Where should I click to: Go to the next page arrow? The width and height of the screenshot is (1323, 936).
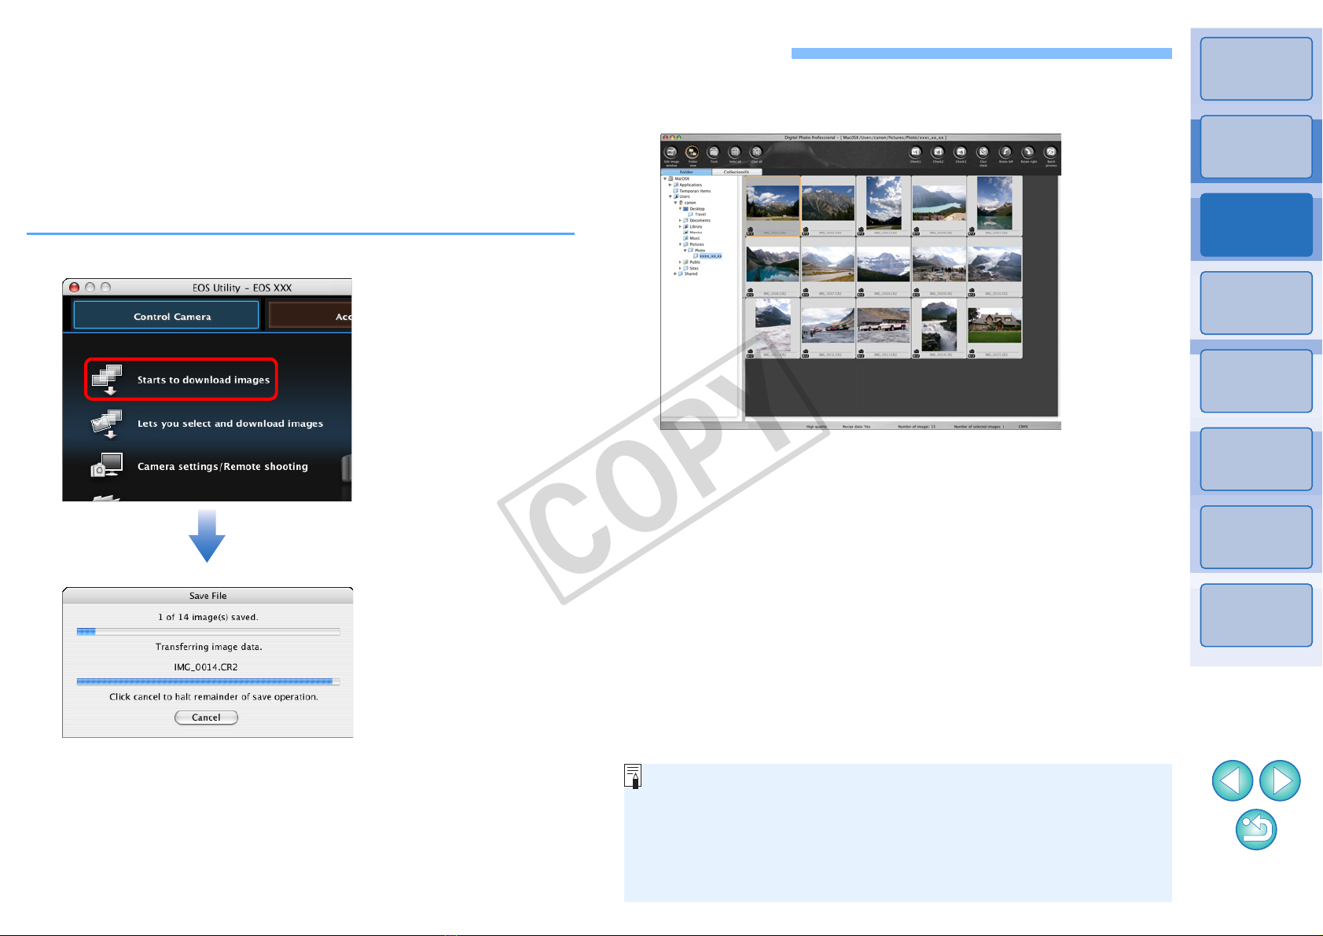[x=1280, y=780]
